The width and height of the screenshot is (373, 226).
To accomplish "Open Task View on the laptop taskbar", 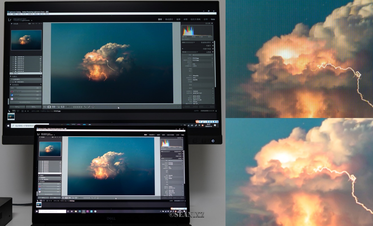I will 72,211.
